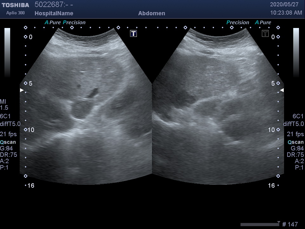The width and height of the screenshot is (305, 229).
Task: Click the right G:84 gain value
Action: coord(297,149)
